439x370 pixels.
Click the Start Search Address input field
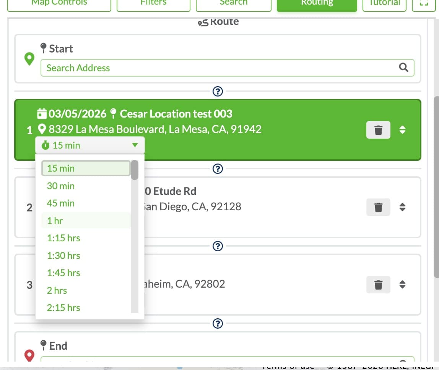coord(227,68)
